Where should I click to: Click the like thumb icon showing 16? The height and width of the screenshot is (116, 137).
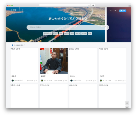pyautogui.click(x=123, y=81)
